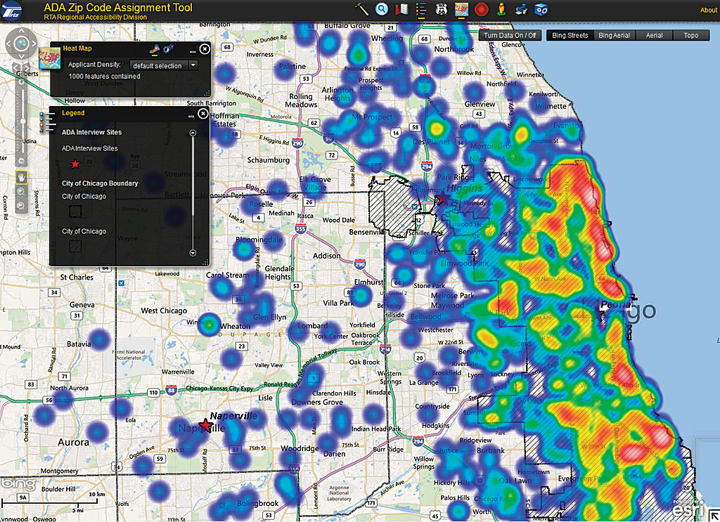Click Legend scroll down arrow

pyautogui.click(x=193, y=253)
